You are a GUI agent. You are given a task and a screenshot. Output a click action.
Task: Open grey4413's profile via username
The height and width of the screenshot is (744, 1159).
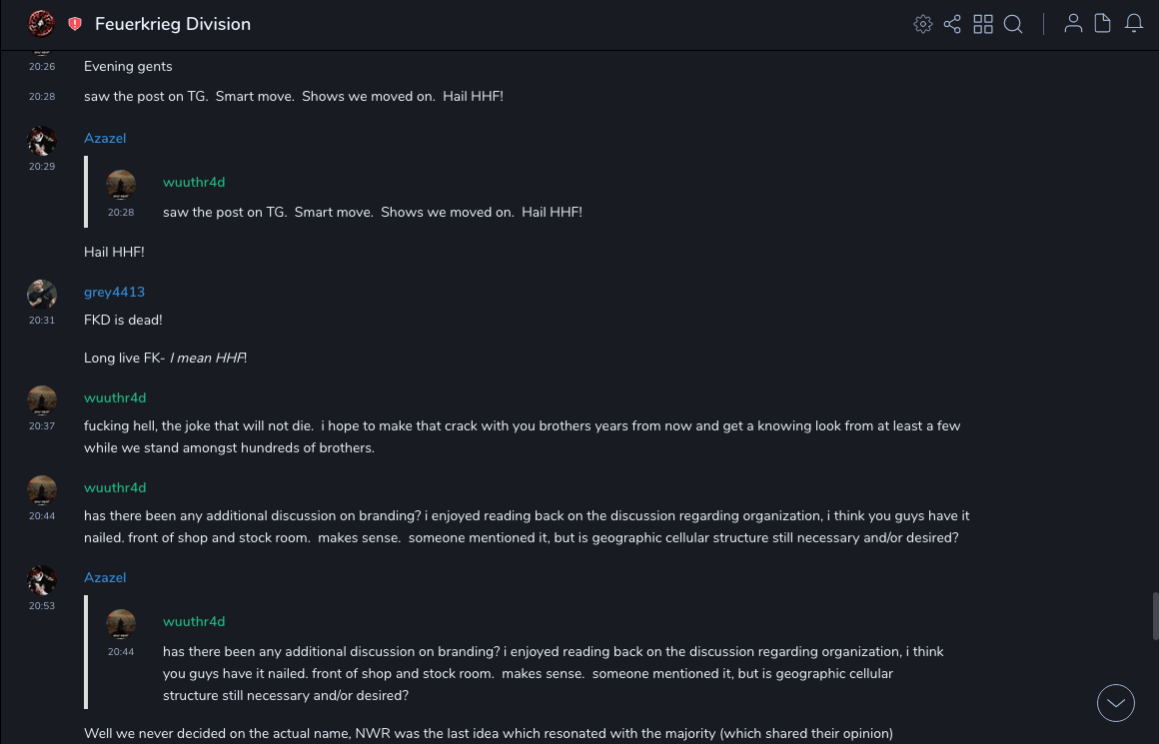click(114, 292)
